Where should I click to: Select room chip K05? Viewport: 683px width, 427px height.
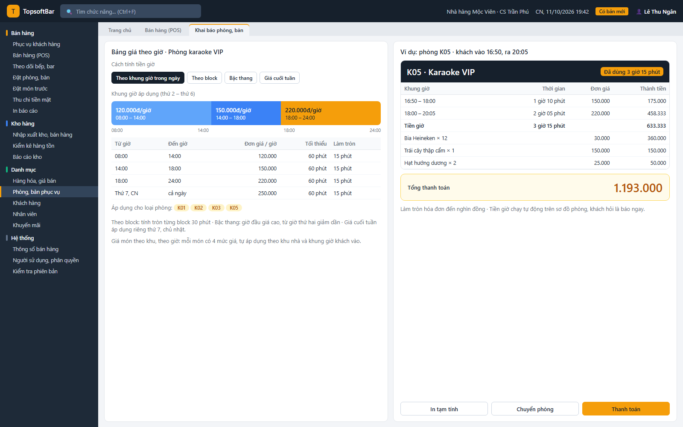coord(234,208)
